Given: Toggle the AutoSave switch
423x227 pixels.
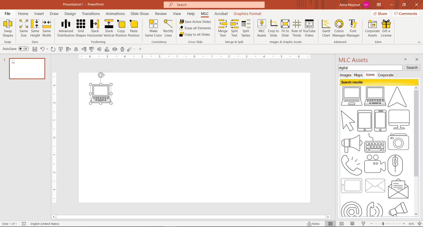Looking at the screenshot, I should pos(23,49).
